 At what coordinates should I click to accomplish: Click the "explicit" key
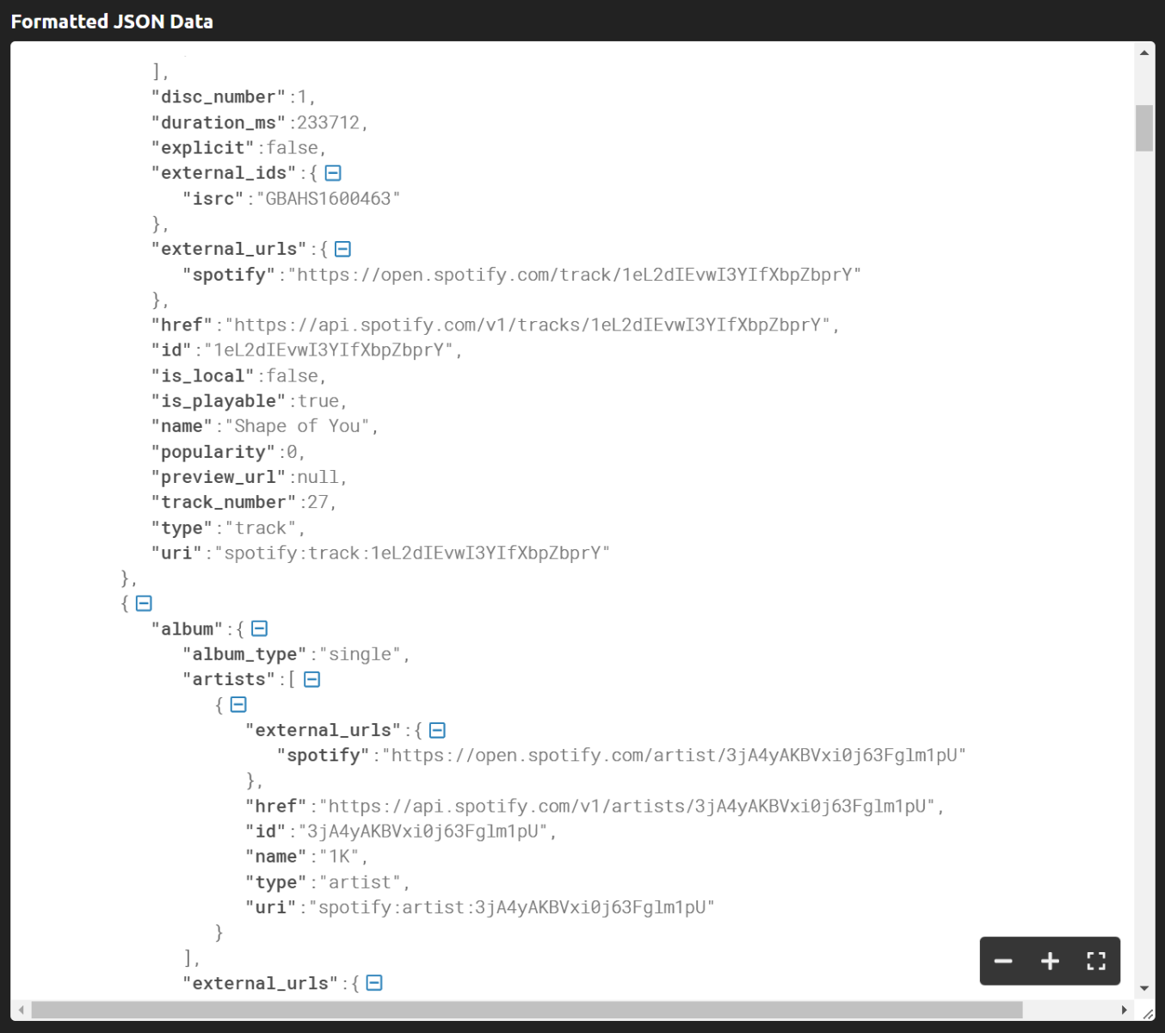pos(203,148)
